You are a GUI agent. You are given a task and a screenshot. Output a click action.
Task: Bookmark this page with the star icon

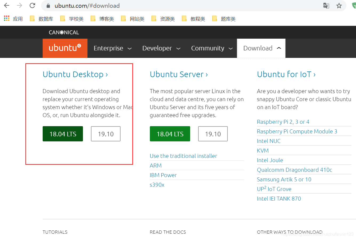pos(339,6)
